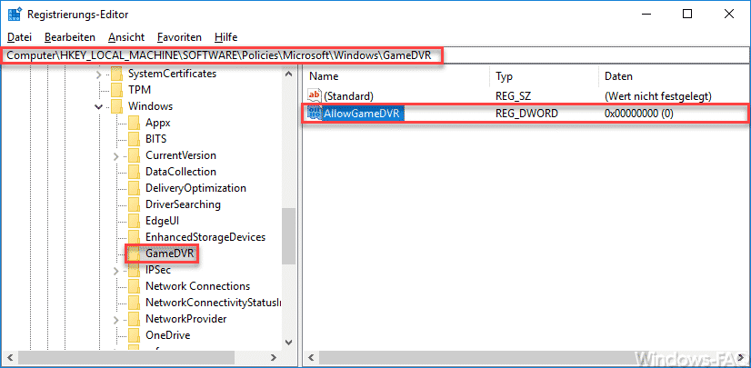
Task: Click the Registry Editor app icon in title bar
Action: coord(15,15)
